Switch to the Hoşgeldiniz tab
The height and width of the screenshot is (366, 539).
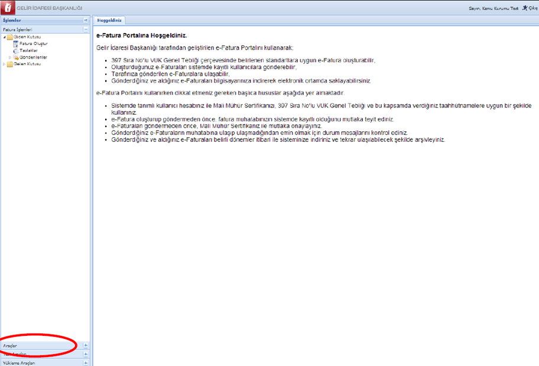coord(109,20)
